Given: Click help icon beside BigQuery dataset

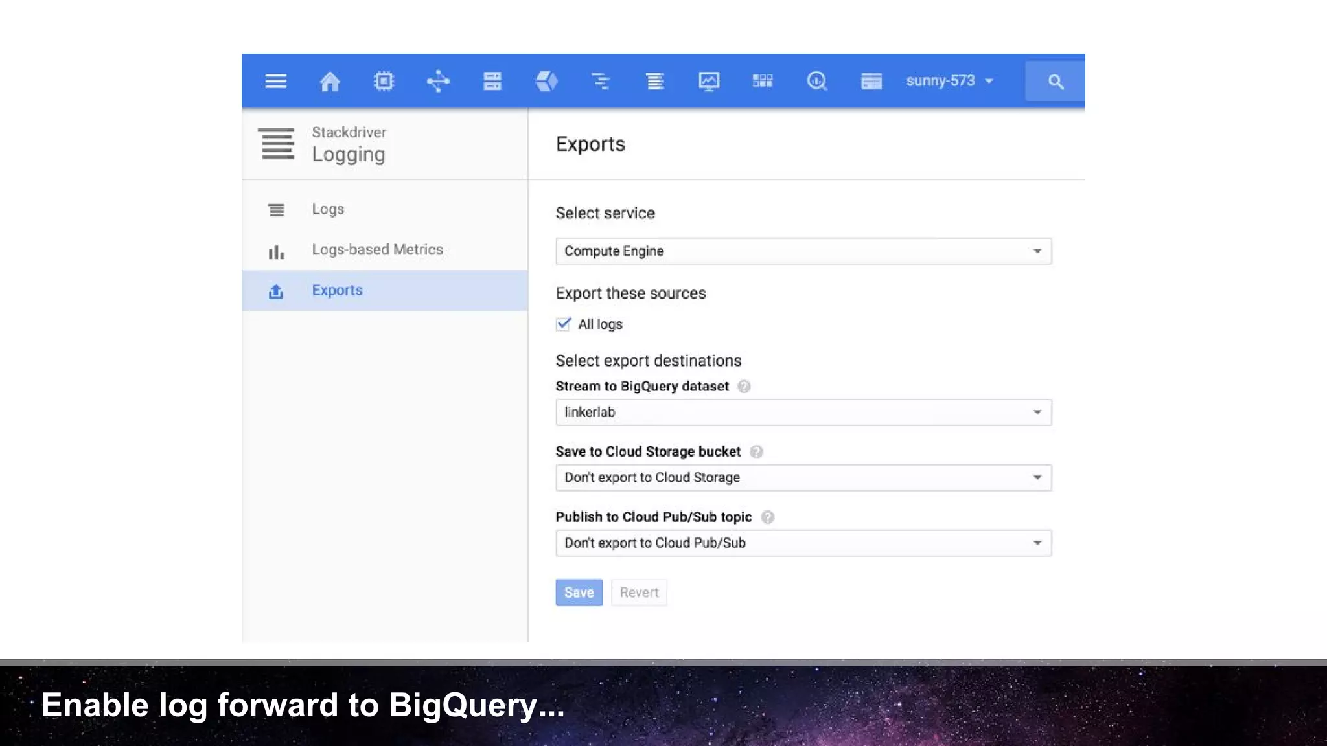Looking at the screenshot, I should click(x=744, y=387).
